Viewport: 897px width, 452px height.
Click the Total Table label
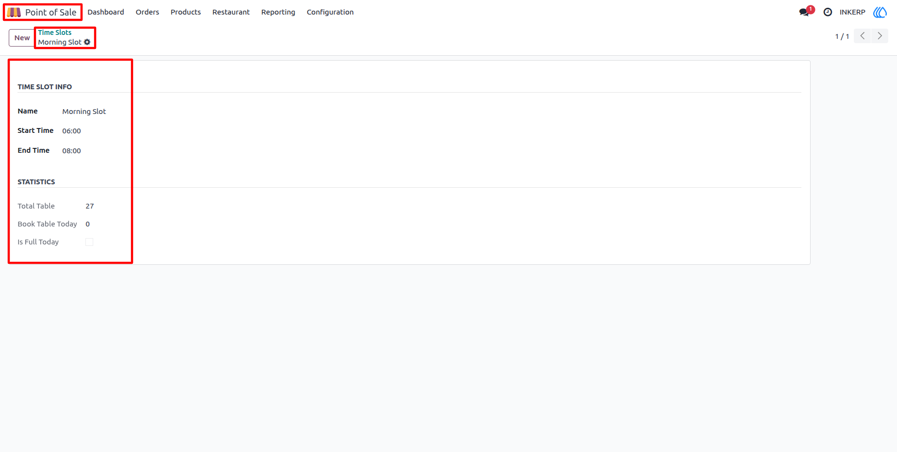tap(36, 206)
